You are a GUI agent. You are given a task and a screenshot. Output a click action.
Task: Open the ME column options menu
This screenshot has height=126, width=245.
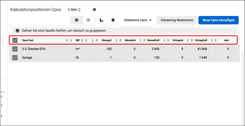[x=86, y=41]
